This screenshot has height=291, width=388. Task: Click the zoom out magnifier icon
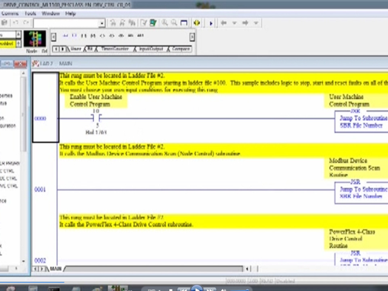174,23
